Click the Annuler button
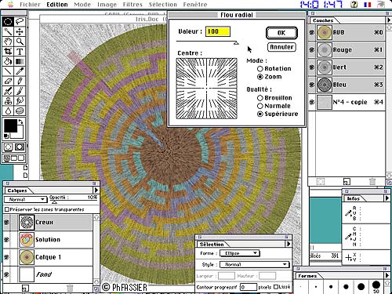The height and width of the screenshot is (294, 392). [x=281, y=47]
